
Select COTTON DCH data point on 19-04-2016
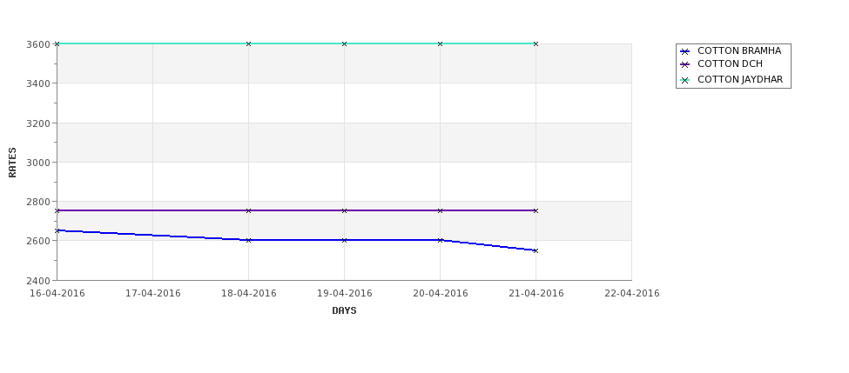[x=344, y=210]
